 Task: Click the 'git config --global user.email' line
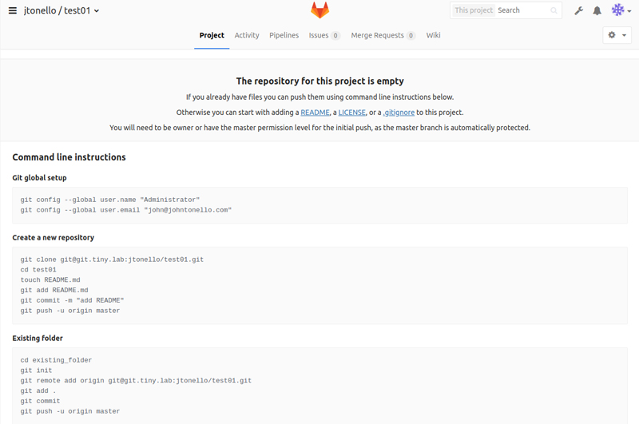click(x=126, y=210)
